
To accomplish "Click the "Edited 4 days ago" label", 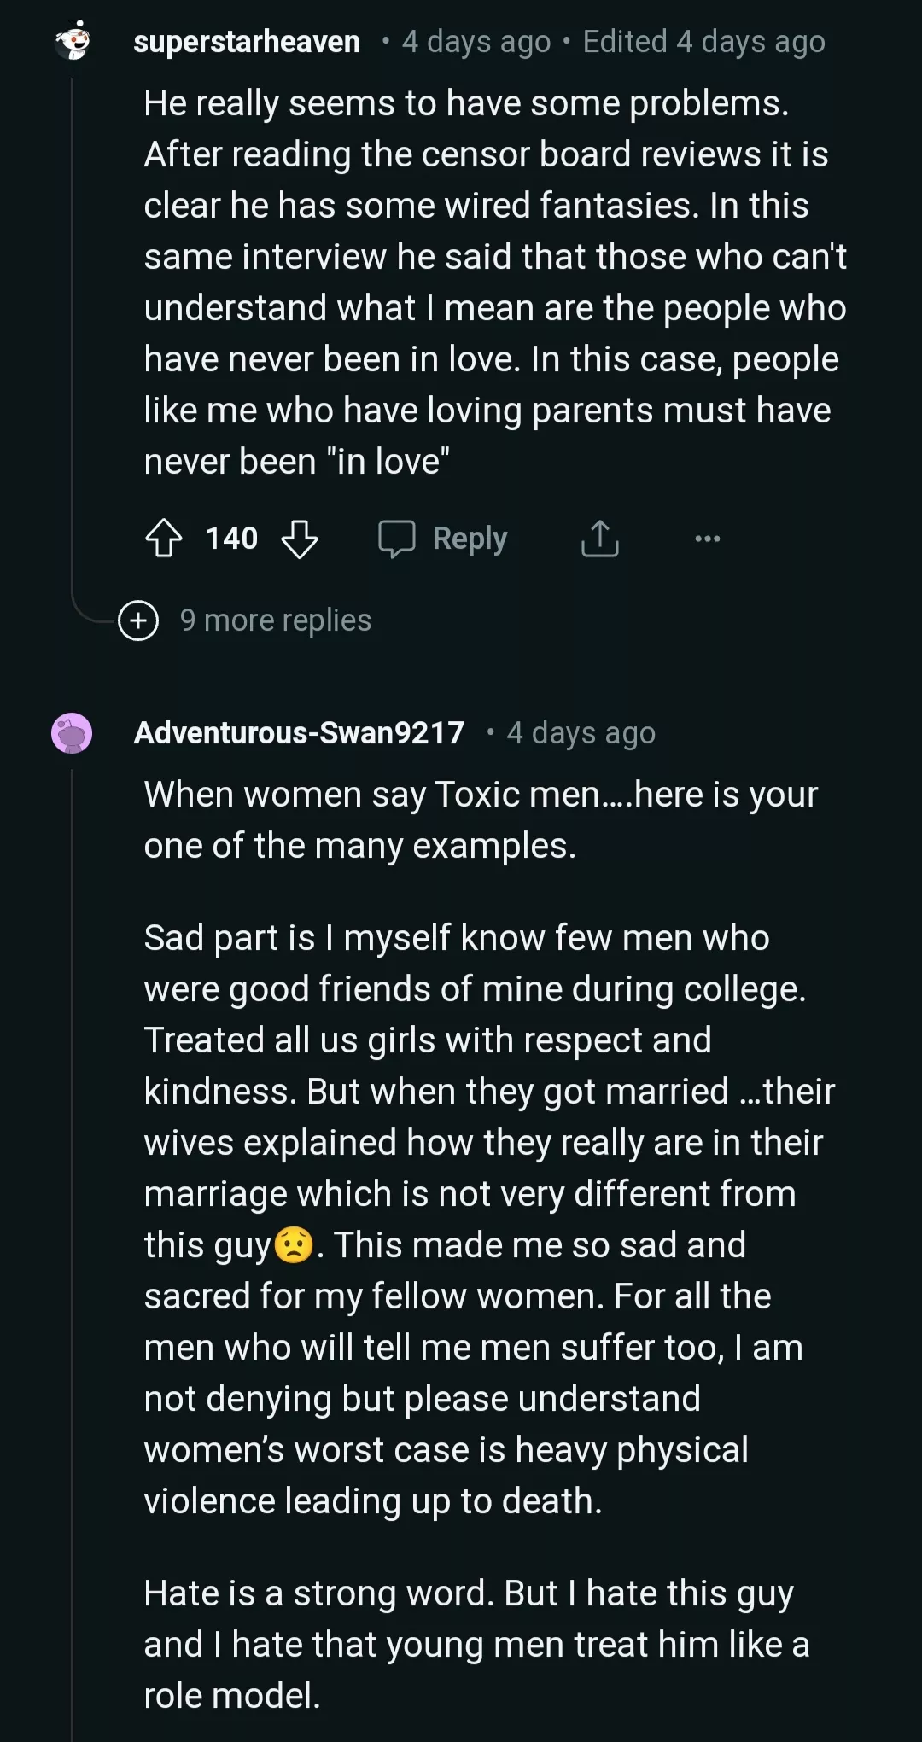I will [x=703, y=42].
